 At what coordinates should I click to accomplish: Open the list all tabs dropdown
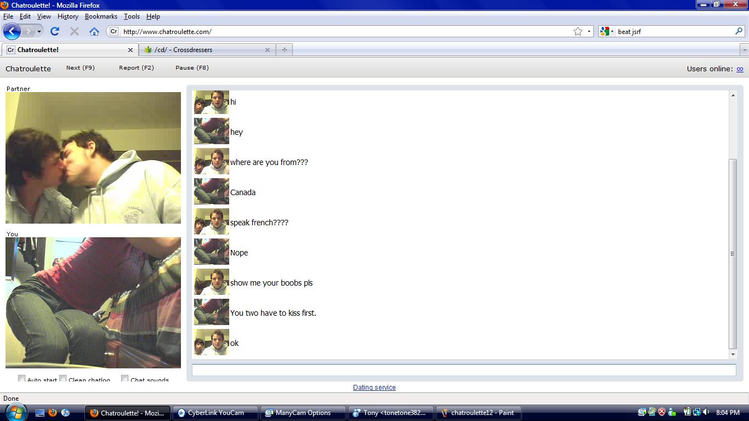pos(744,50)
